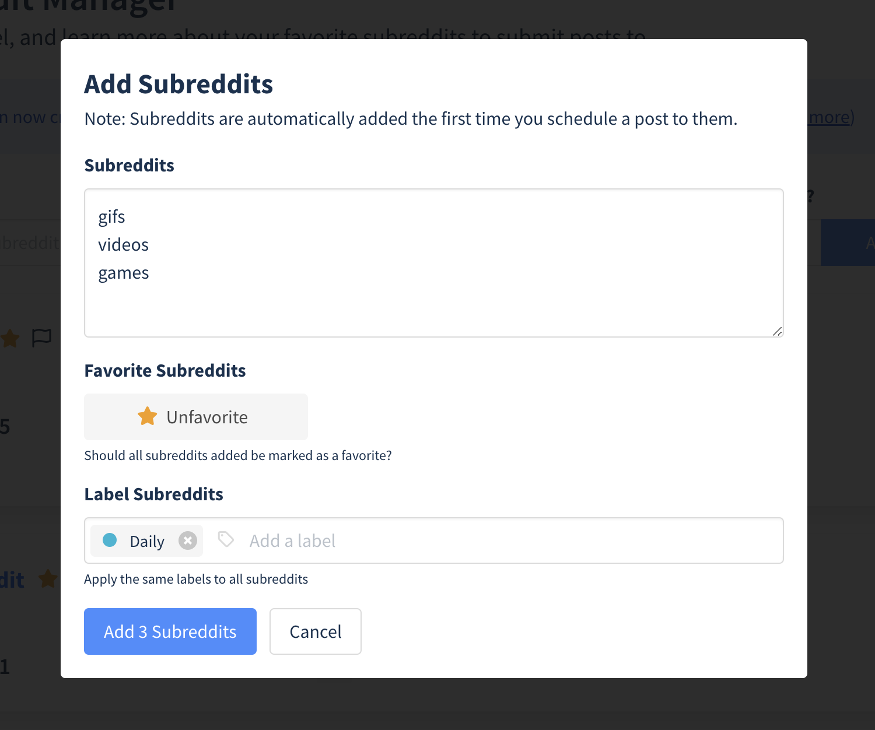The image size is (875, 730).
Task: Click the tag icon beside the label input
Action: 226,539
